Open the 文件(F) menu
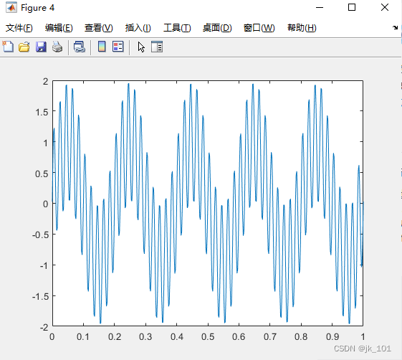This screenshot has height=360, width=402. pos(19,28)
